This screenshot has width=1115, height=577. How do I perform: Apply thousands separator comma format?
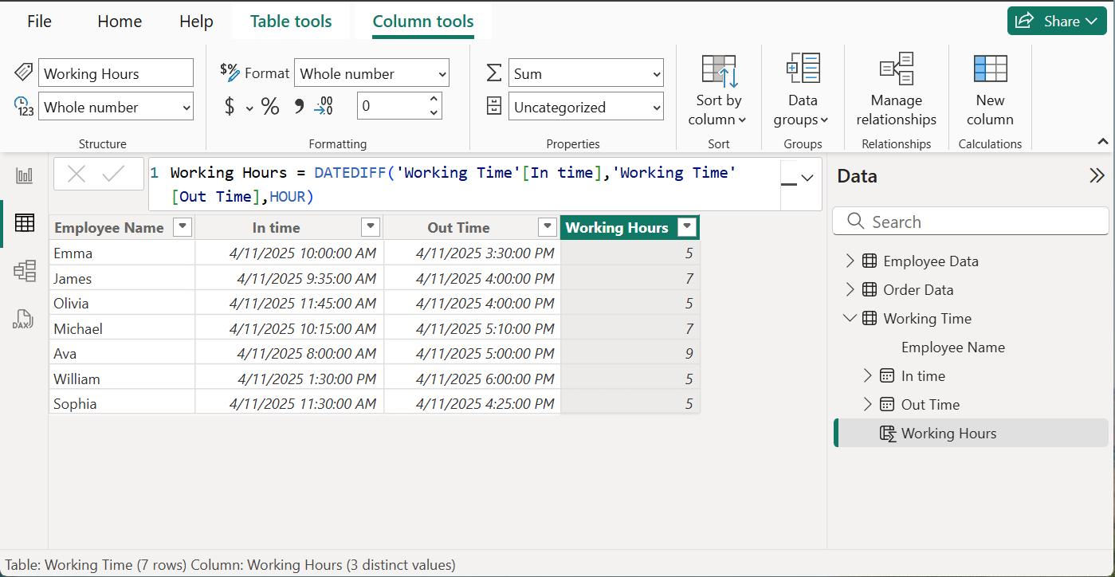pos(299,107)
